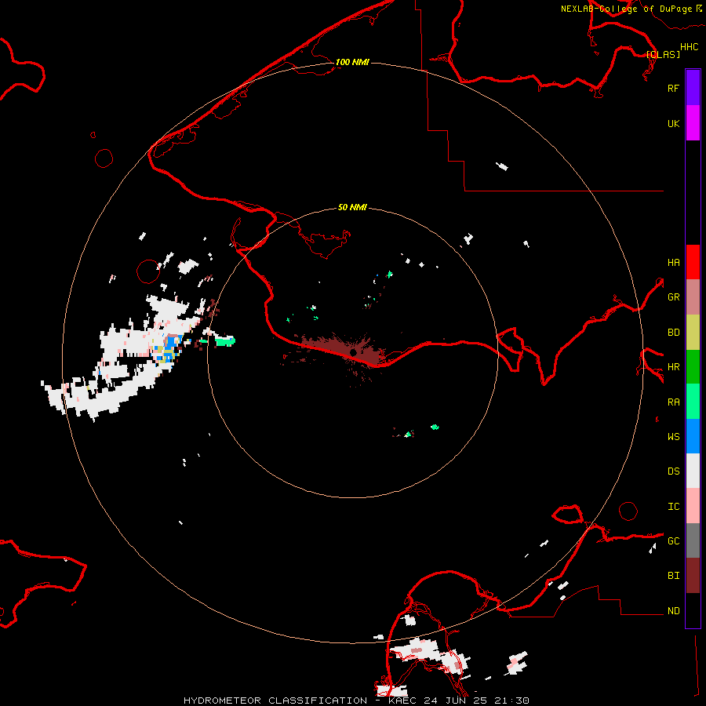The height and width of the screenshot is (706, 706).
Task: Click the HR legend label
Action: point(673,367)
